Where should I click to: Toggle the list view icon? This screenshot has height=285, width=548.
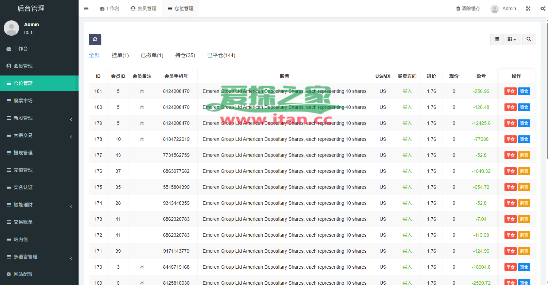(x=497, y=39)
